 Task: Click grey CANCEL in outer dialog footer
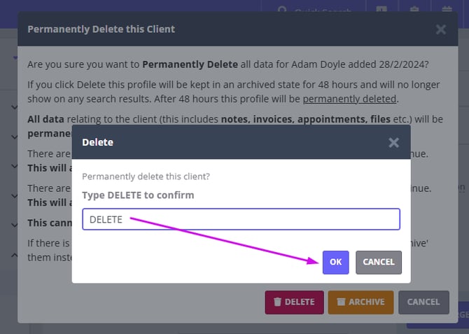[423, 302]
